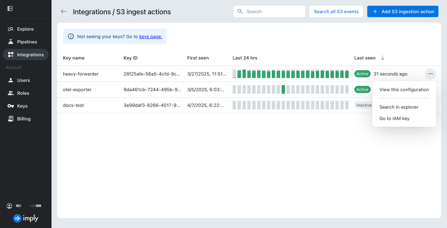Select the otel-exporter key name
This screenshot has width=447, height=228.
(x=77, y=89)
